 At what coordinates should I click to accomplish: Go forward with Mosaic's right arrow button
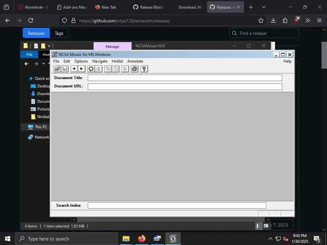[x=81, y=69]
